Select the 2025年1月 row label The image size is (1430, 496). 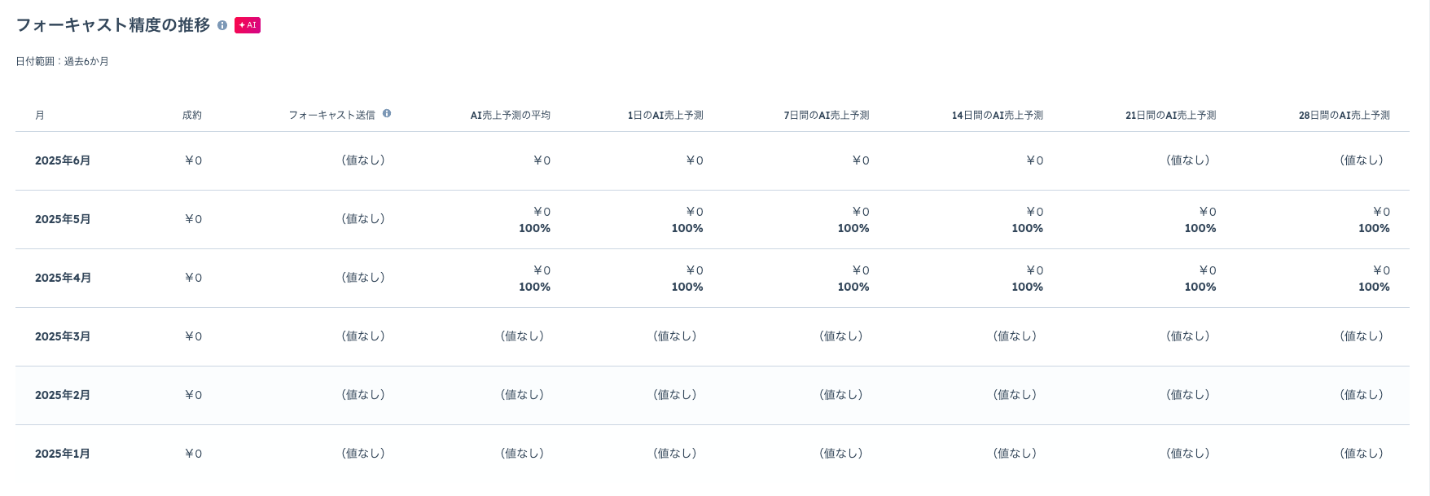pyautogui.click(x=63, y=454)
